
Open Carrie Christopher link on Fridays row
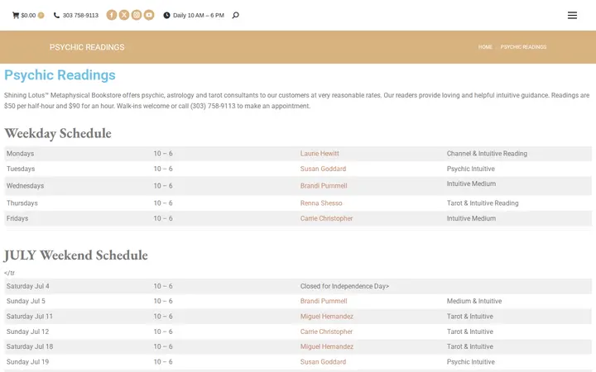click(x=326, y=218)
